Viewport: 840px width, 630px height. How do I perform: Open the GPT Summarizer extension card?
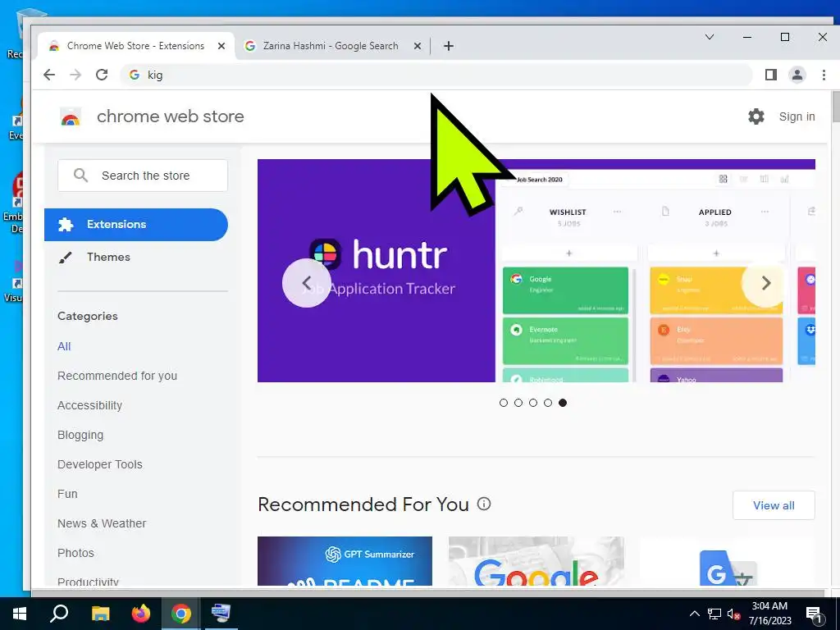[345, 561]
